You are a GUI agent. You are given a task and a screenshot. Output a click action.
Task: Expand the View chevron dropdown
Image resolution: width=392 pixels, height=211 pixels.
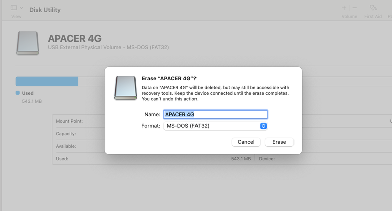pyautogui.click(x=21, y=8)
